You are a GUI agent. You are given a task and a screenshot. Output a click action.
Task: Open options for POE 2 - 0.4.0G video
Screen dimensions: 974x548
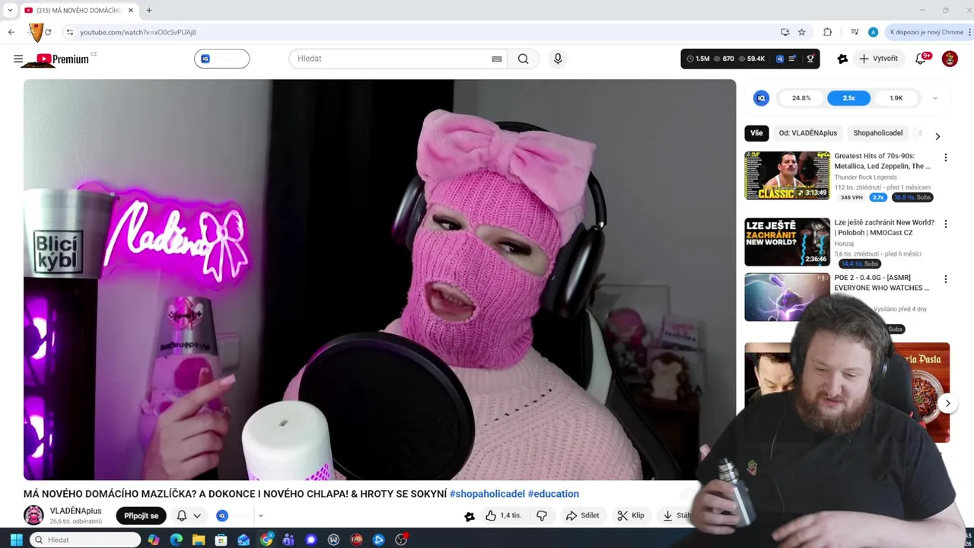[946, 279]
